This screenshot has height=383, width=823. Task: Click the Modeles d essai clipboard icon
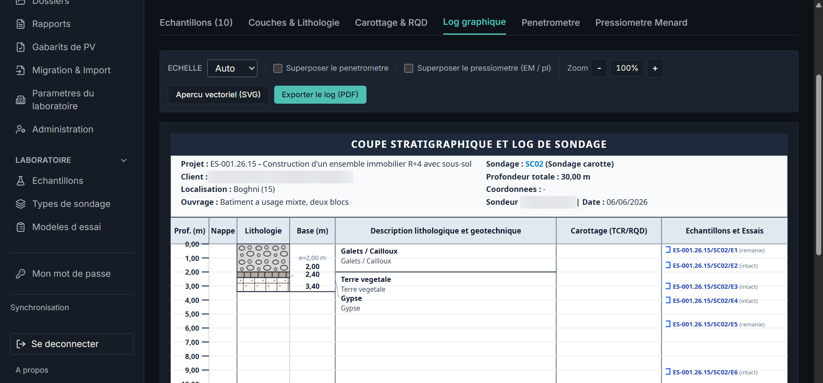[x=21, y=227]
